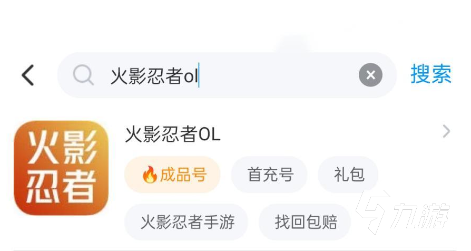This screenshot has width=471, height=251.
Task: Open the orange 火影忍者 app icon
Action: (61, 168)
